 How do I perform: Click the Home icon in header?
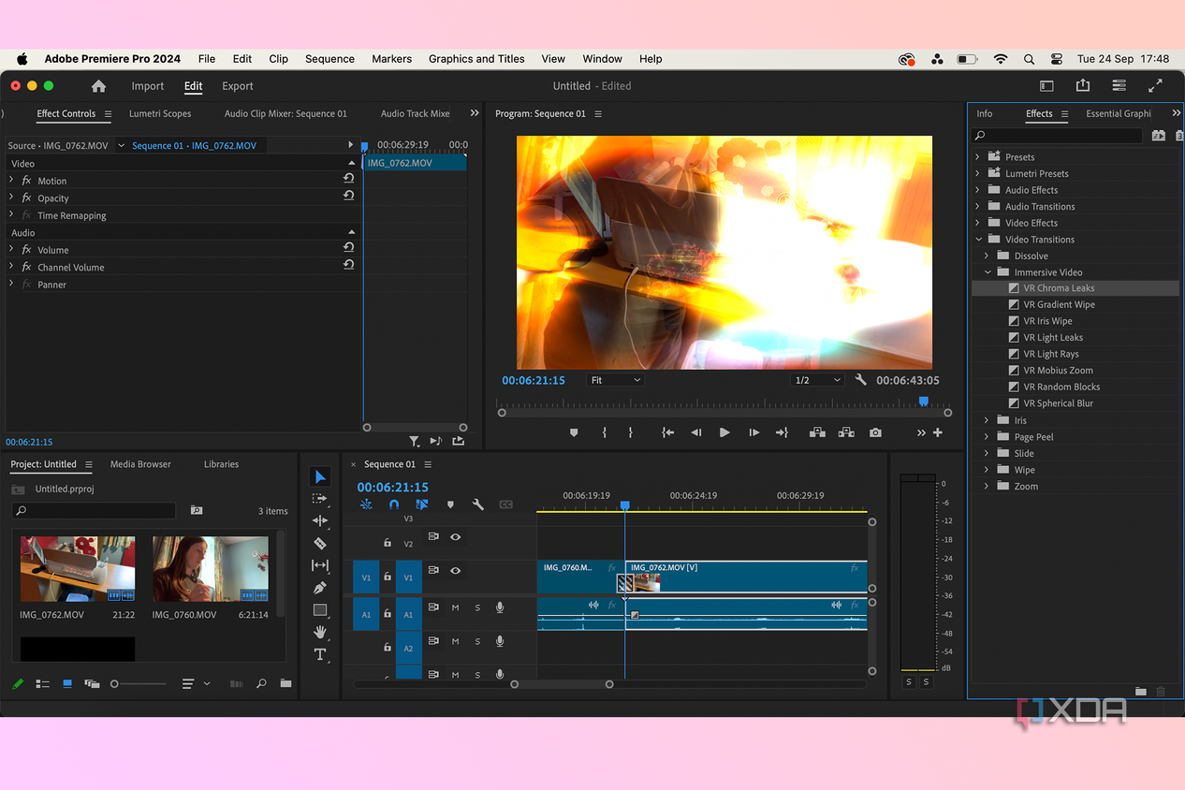[99, 86]
